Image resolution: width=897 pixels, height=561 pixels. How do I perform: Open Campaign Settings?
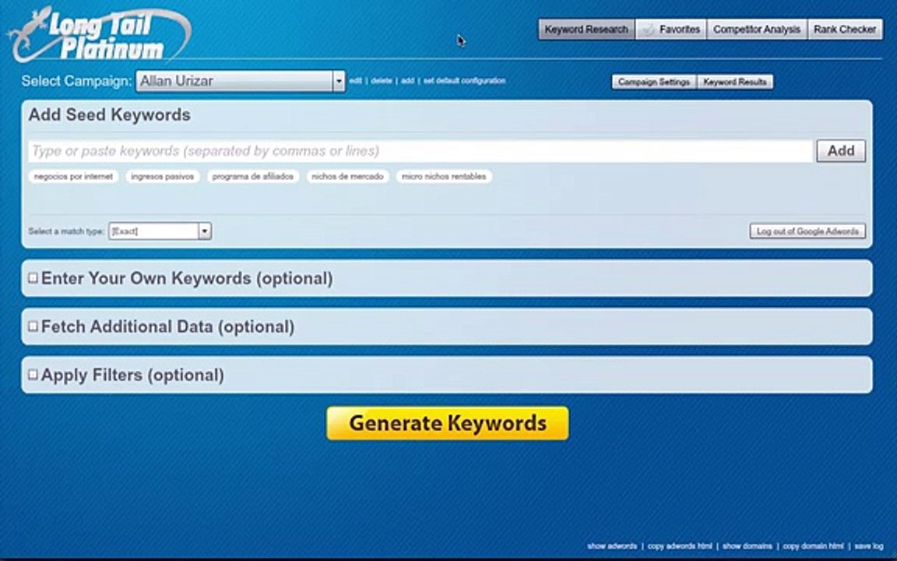point(654,82)
